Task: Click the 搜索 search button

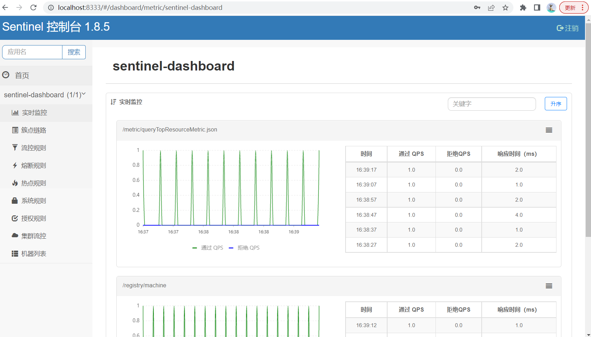Action: (74, 52)
